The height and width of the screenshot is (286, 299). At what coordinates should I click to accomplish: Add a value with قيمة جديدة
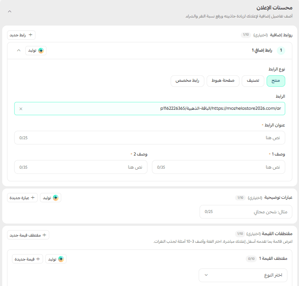click(x=27, y=259)
